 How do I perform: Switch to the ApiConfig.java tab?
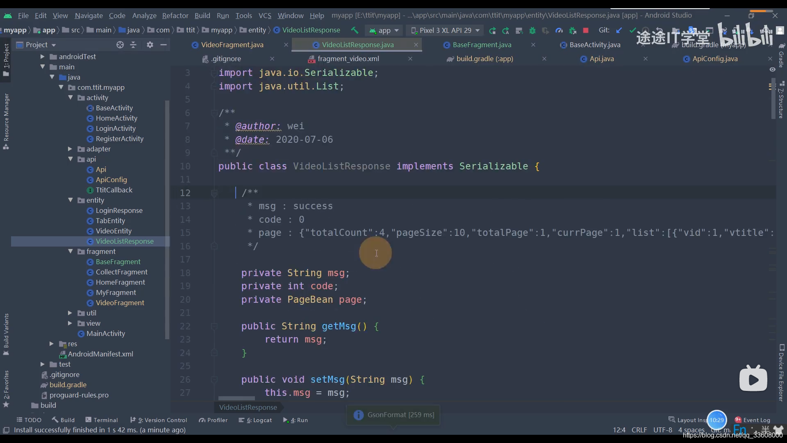(x=715, y=59)
